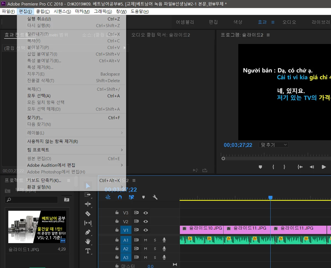Expand the 환경 설정(N) submenu
This screenshot has width=331, height=268.
[122, 187]
